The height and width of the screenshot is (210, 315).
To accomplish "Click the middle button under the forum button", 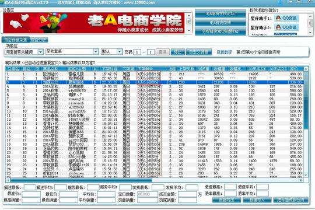I will 220,23.
